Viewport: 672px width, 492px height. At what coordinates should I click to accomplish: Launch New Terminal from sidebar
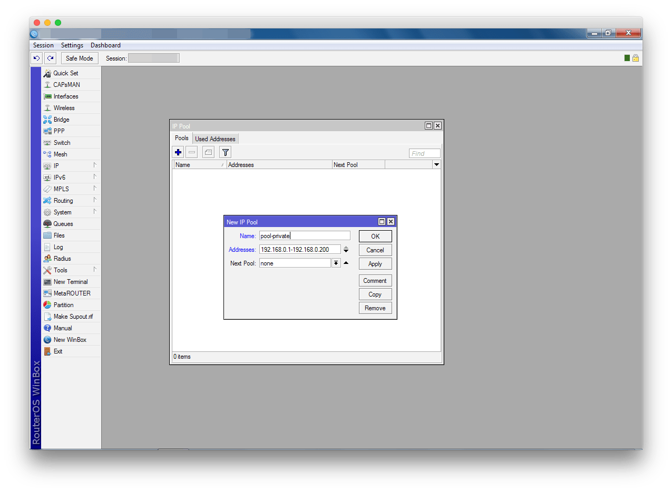70,282
